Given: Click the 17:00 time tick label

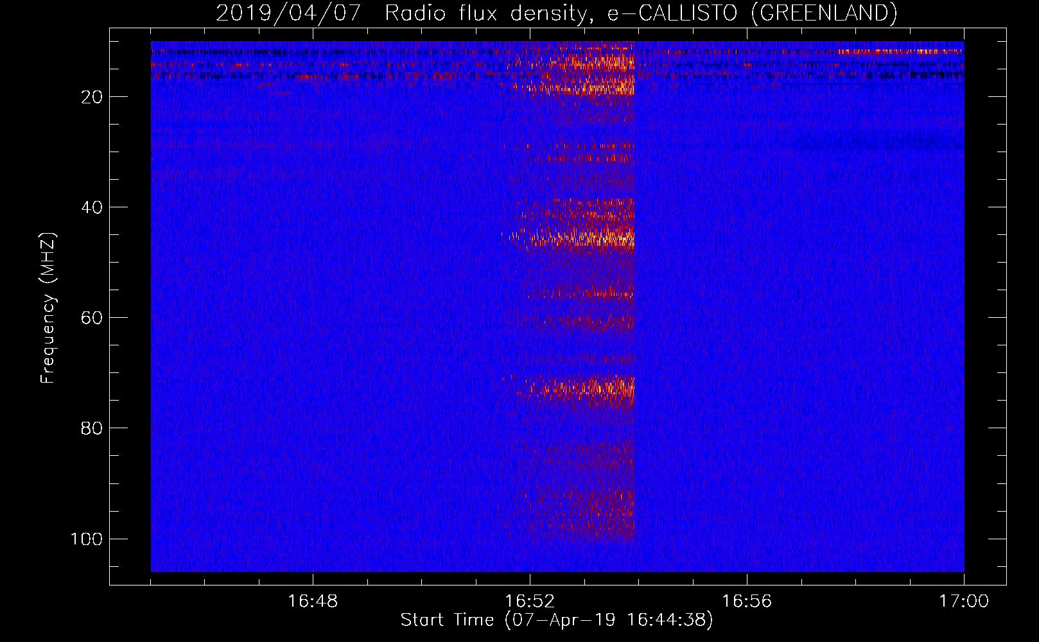Looking at the screenshot, I should tap(964, 602).
